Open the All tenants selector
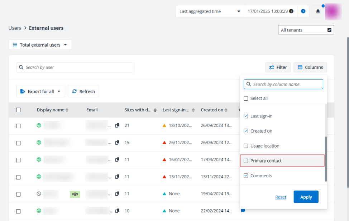Screen dimensions: 349x221 tap(306, 30)
